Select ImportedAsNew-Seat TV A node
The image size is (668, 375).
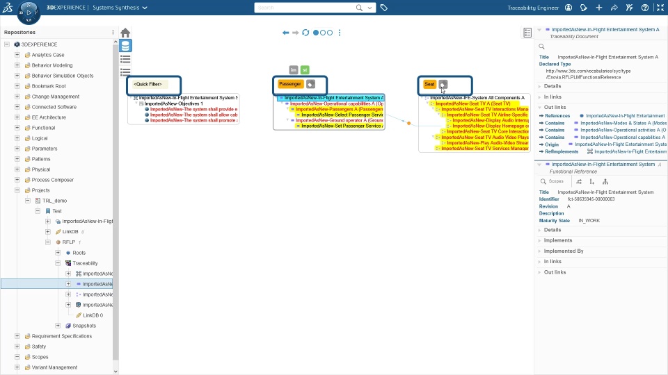click(x=473, y=103)
